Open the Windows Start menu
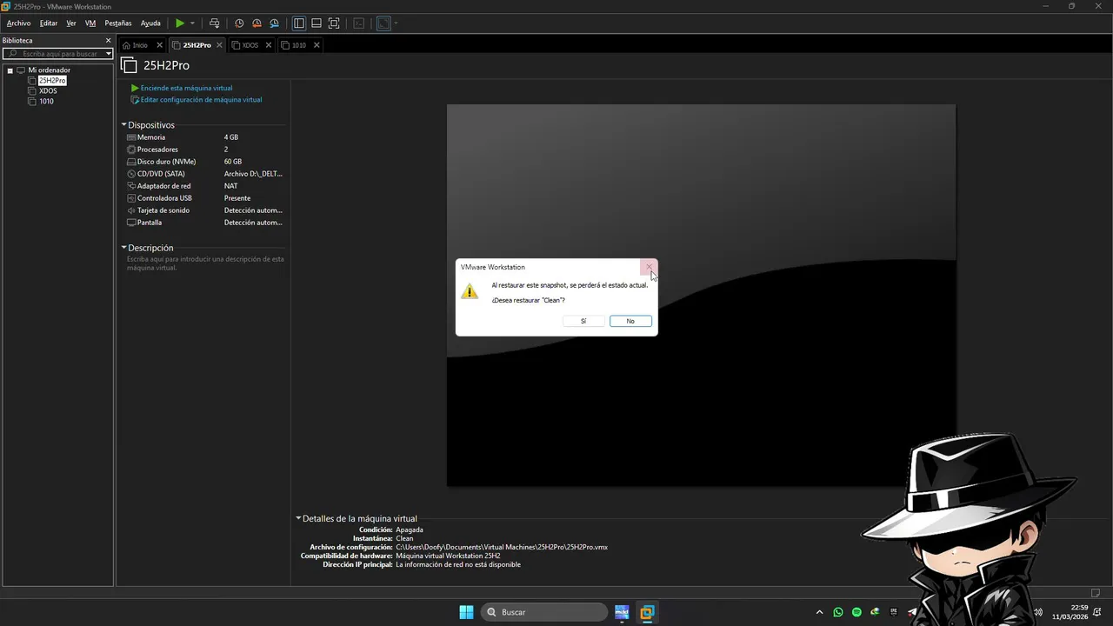 click(467, 612)
